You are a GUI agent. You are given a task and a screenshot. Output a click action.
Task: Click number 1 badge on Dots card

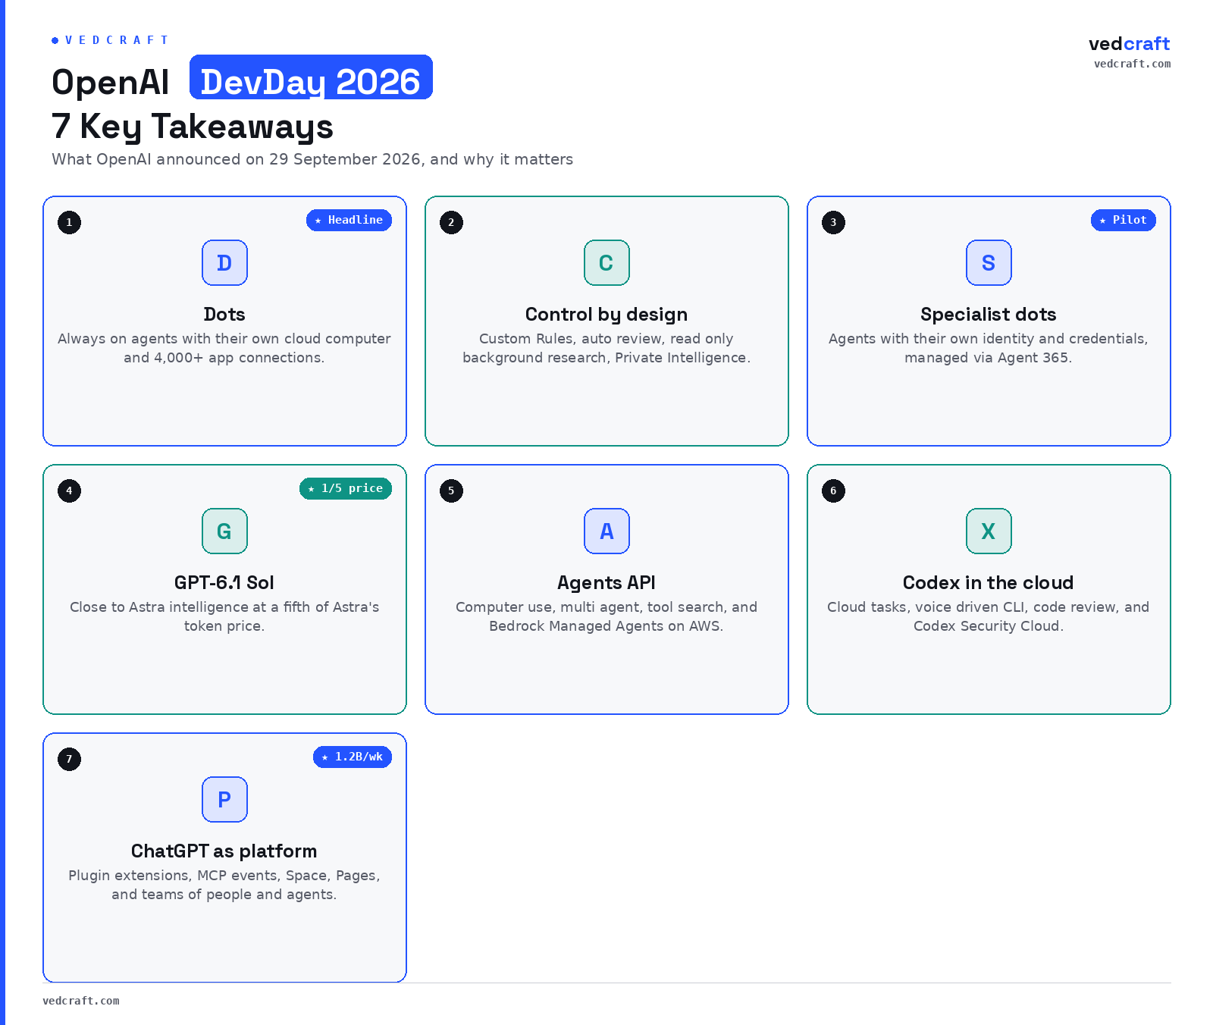click(x=69, y=222)
